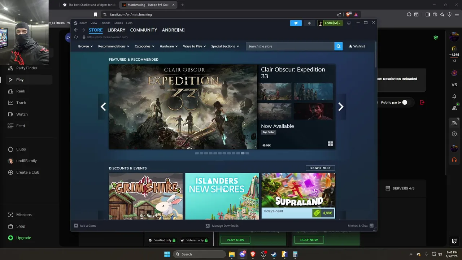Expand Ways to Play dropdown
The image size is (462, 260).
[195, 46]
